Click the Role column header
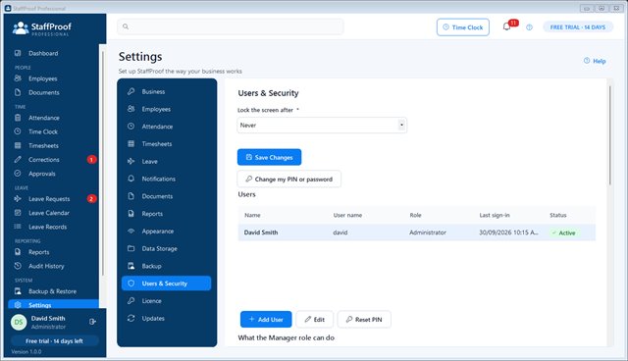The image size is (628, 361). click(415, 215)
